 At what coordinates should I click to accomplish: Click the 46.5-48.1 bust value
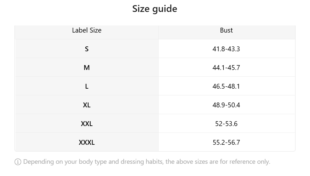coord(227,86)
